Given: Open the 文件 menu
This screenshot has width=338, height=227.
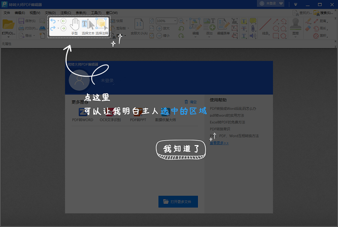Looking at the screenshot, I should coord(7,13).
